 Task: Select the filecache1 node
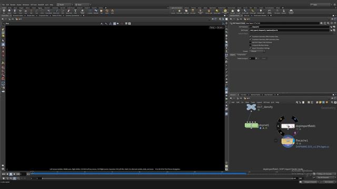point(288,141)
